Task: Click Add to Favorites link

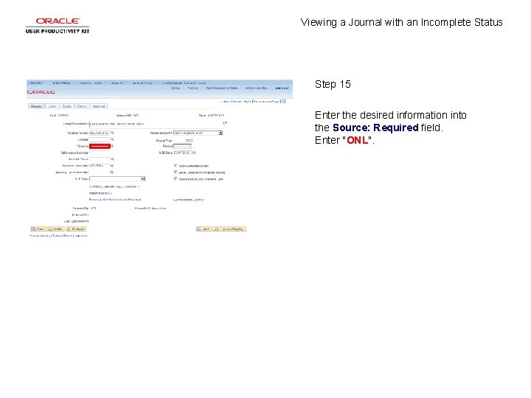Action: pyautogui.click(x=256, y=88)
